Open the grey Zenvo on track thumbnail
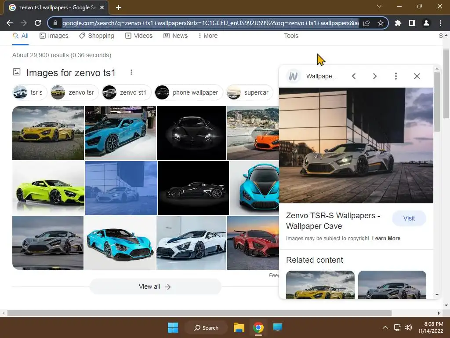Viewport: 450px width, 338px height. (48, 243)
